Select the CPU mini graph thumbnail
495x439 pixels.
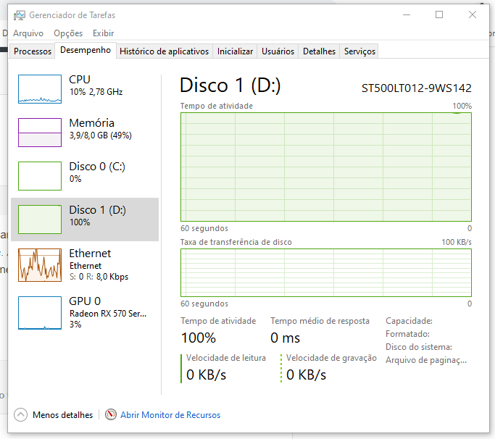pyautogui.click(x=40, y=89)
